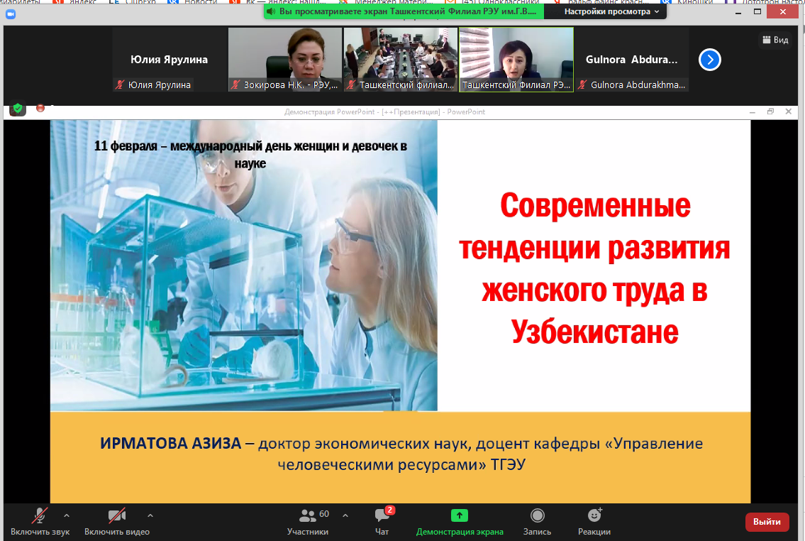Select the active speaker Ташкентский Филиал РЭ thumbnail
This screenshot has width=805, height=541.
[x=516, y=60]
